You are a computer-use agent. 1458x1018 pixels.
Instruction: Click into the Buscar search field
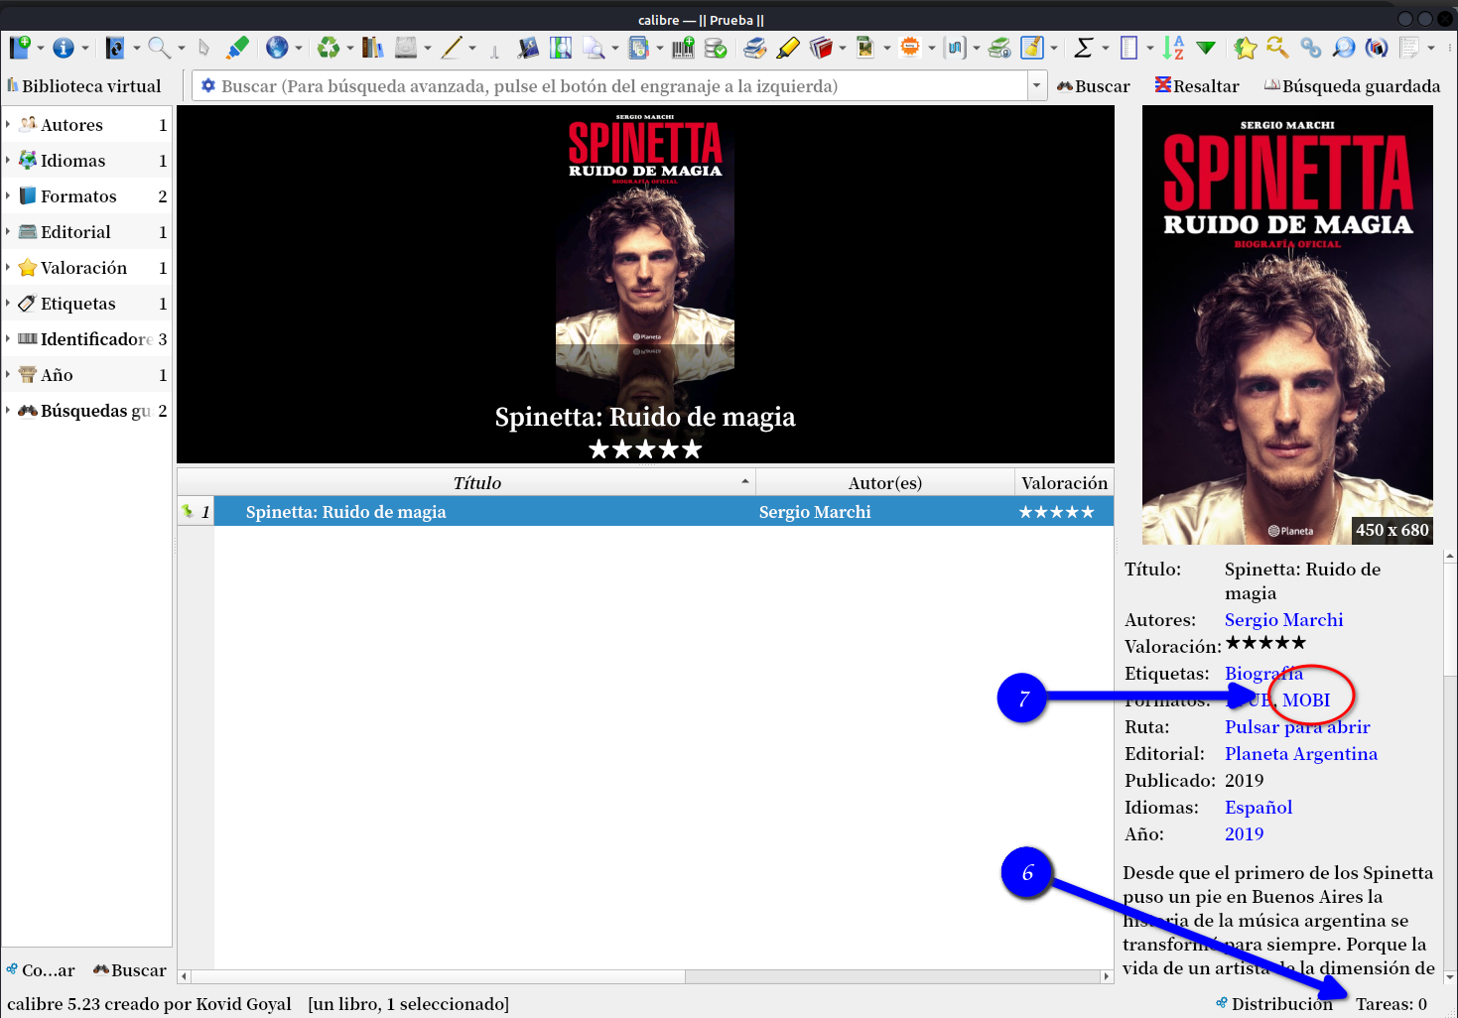(x=620, y=85)
